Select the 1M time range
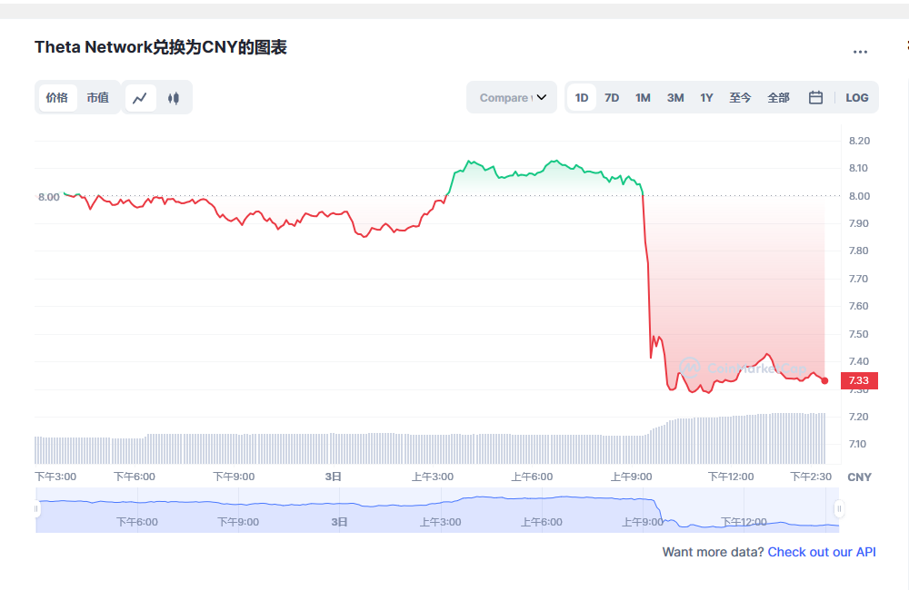This screenshot has width=909, height=590. click(643, 98)
